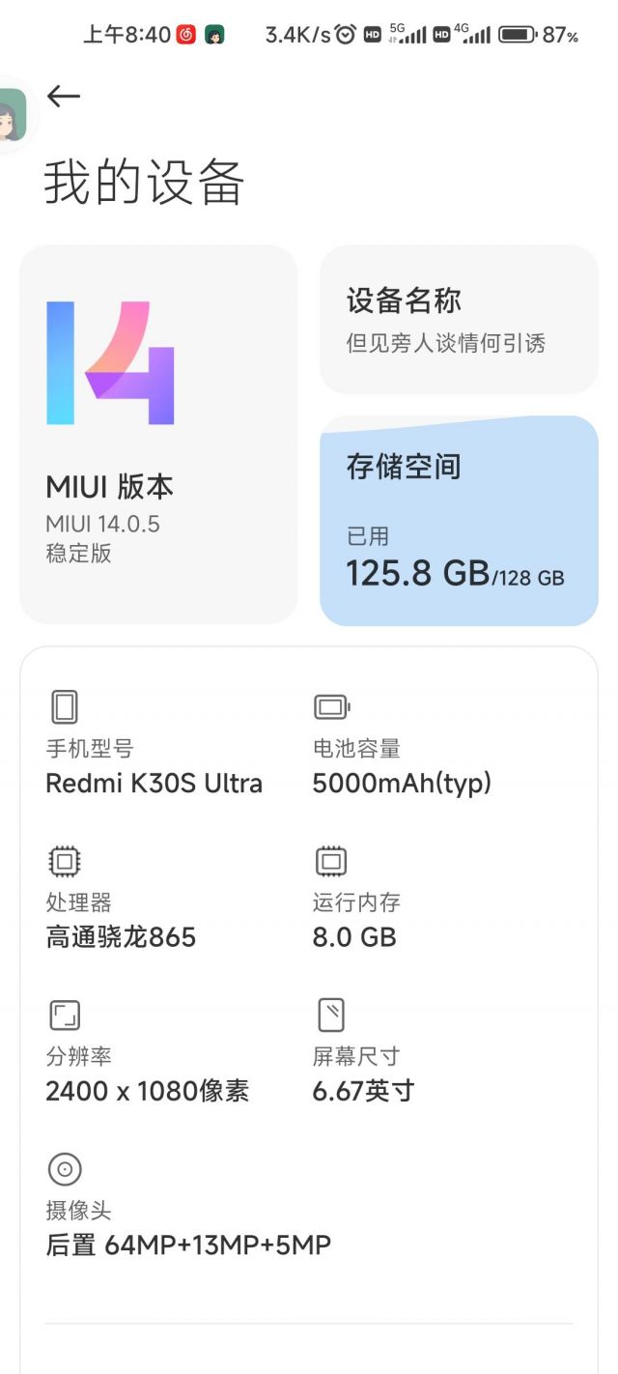The image size is (618, 1374).
Task: Click the memory icon above 运行内存
Action: click(x=329, y=861)
